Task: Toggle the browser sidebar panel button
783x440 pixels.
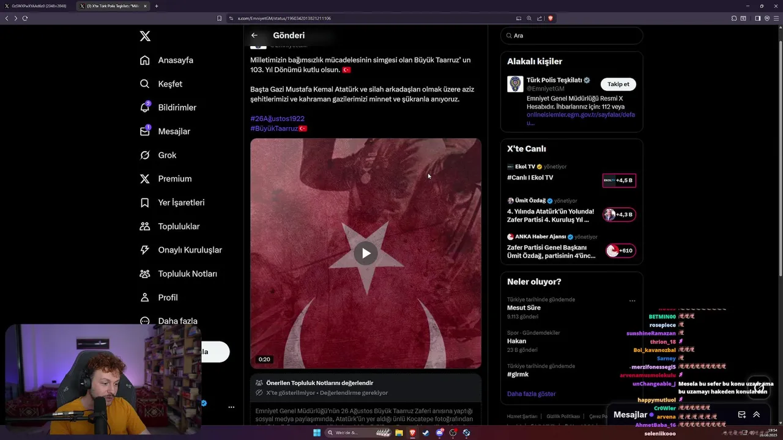Action: click(x=757, y=18)
